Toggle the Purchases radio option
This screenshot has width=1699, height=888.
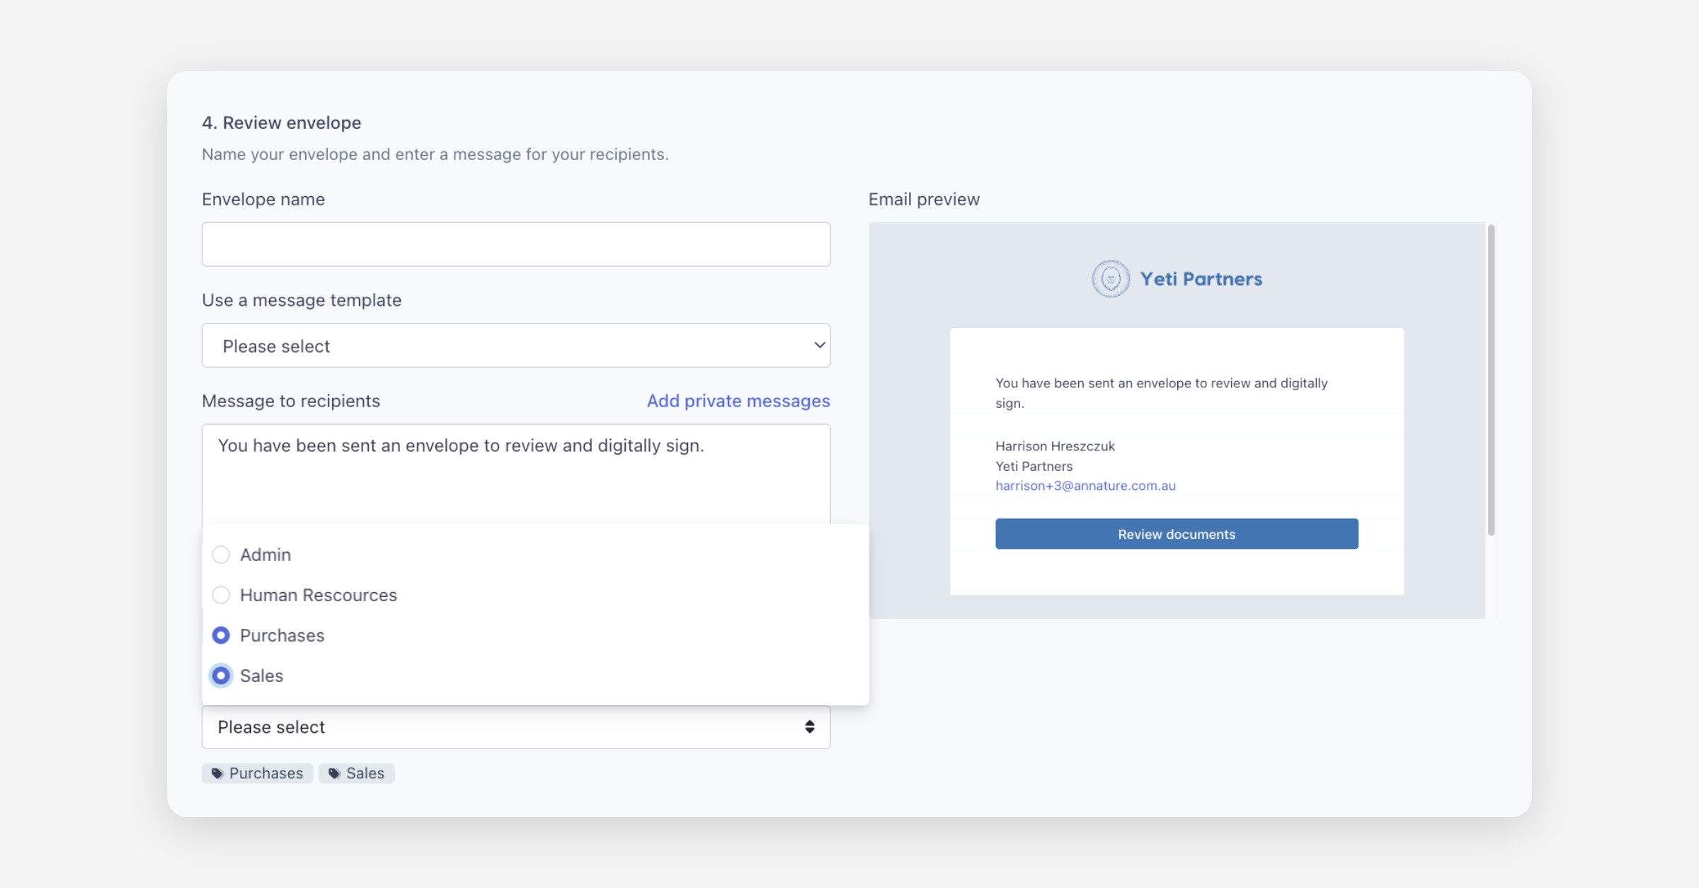222,635
